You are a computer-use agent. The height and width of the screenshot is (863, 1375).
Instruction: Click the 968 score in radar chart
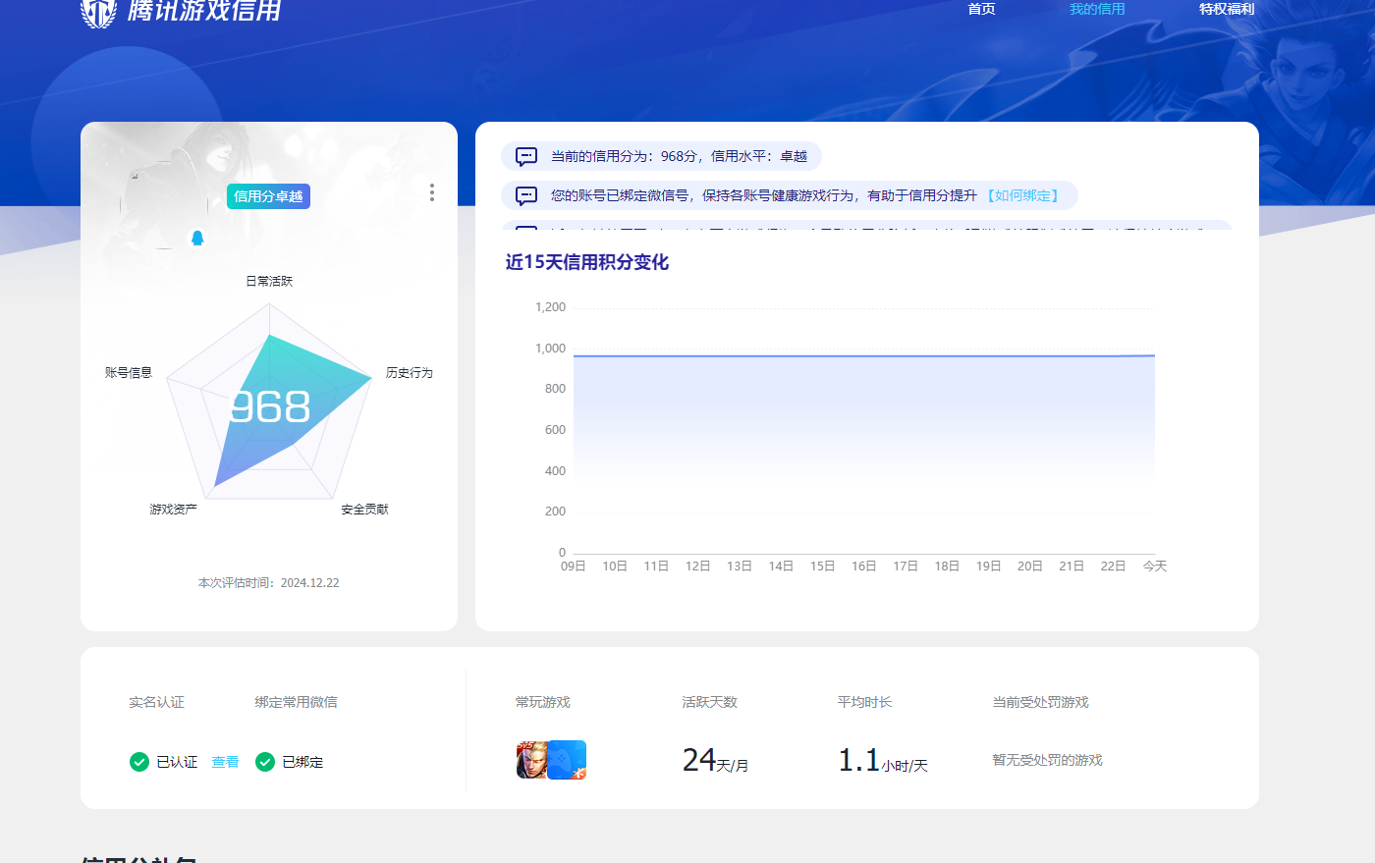pyautogui.click(x=269, y=406)
